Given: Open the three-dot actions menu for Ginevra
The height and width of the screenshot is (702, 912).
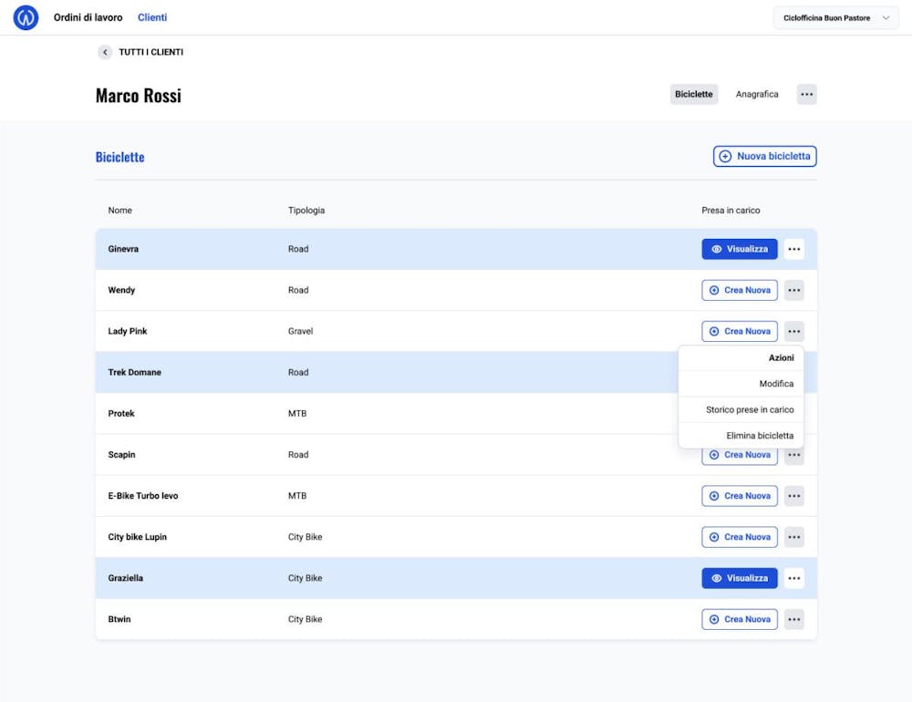Looking at the screenshot, I should (x=794, y=249).
